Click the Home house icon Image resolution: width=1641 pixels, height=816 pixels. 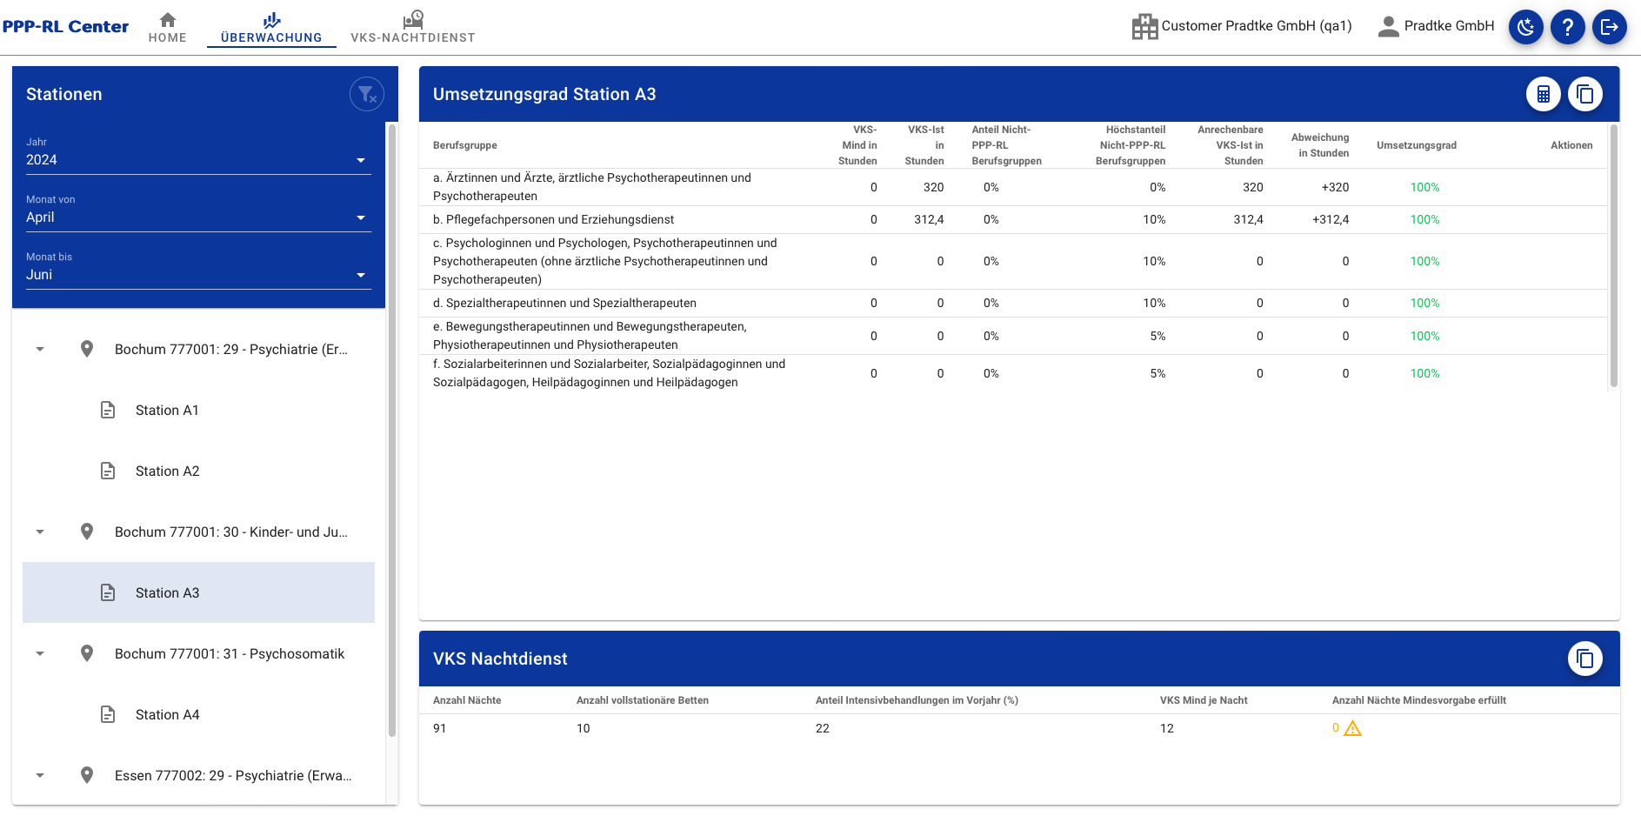pyautogui.click(x=168, y=19)
